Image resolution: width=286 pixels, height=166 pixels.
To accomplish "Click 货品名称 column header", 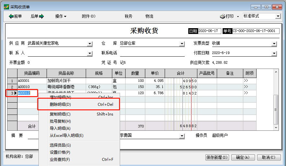I will click(66, 73).
